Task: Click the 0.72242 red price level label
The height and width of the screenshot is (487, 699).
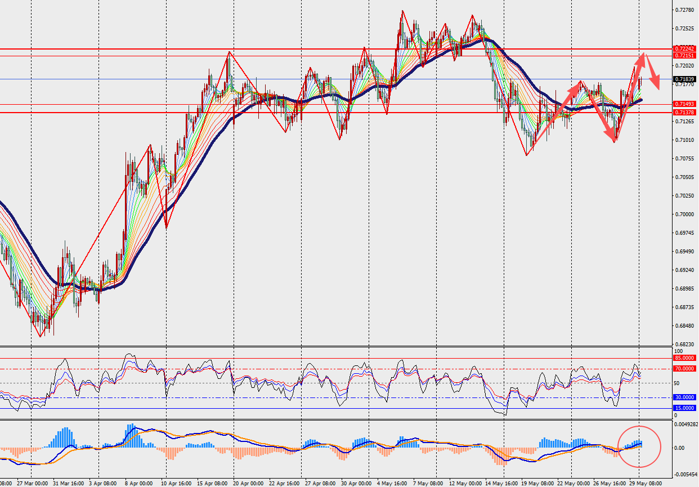Action: coord(684,49)
